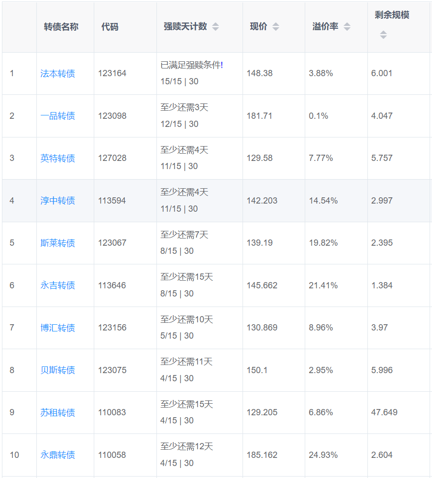432x478 pixels.
Task: Click the 英特转债 link
Action: point(58,159)
